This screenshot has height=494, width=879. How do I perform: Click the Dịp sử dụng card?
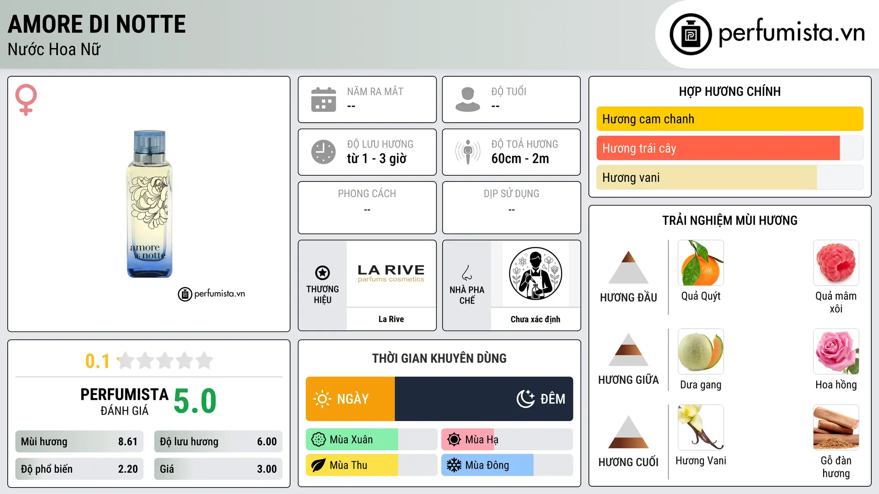click(512, 208)
